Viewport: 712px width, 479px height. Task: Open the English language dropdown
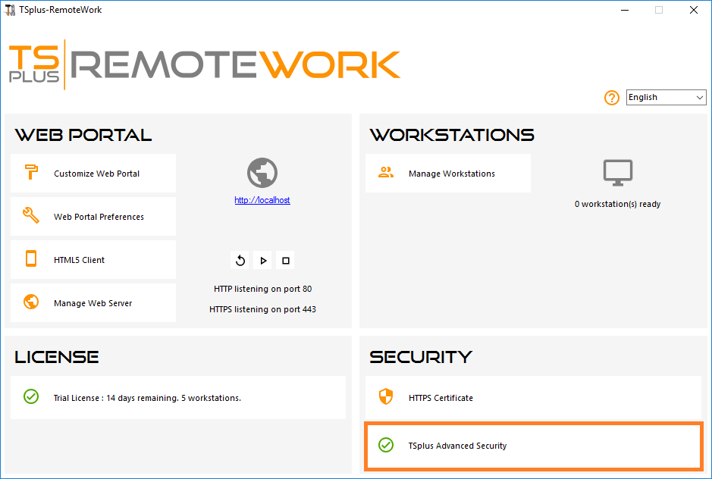pyautogui.click(x=666, y=97)
